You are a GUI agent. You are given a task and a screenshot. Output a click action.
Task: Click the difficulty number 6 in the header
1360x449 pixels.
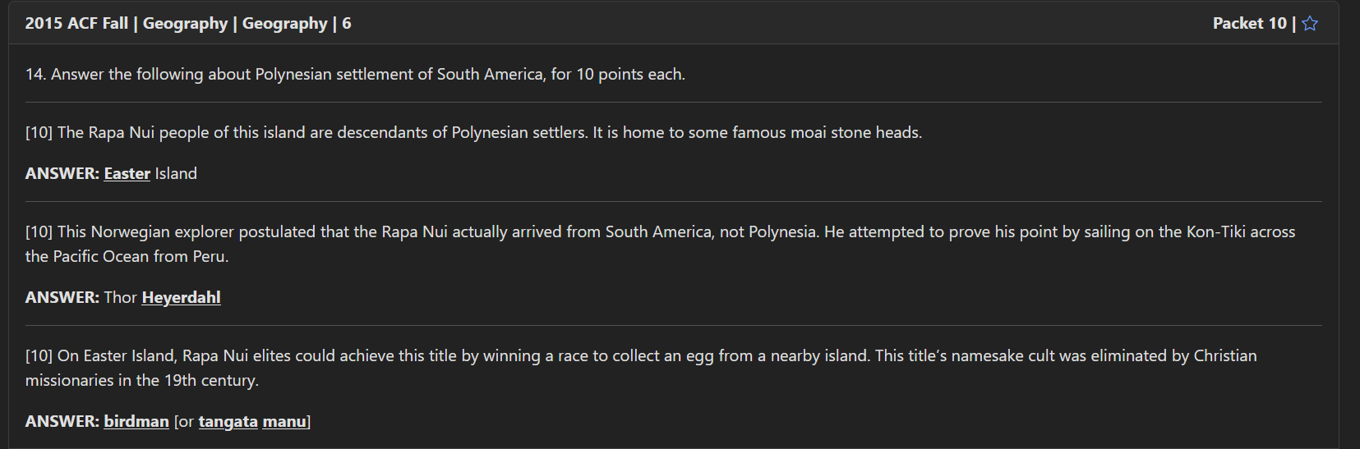point(347,24)
